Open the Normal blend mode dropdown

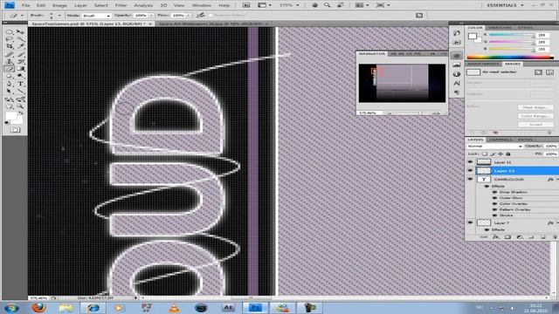(x=494, y=147)
